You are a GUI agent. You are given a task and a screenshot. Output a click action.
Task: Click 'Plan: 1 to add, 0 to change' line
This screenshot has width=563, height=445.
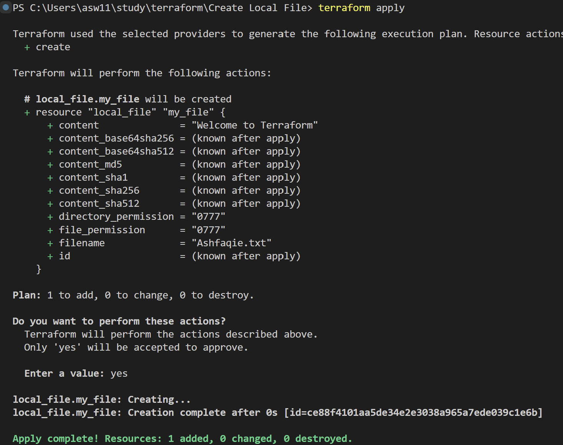pyautogui.click(x=133, y=295)
